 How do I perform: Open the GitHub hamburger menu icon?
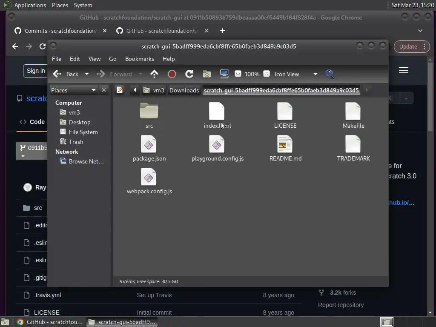pyautogui.click(x=404, y=70)
